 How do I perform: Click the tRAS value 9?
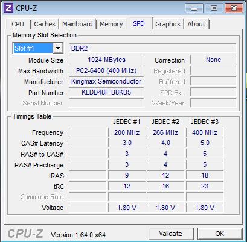(127, 175)
